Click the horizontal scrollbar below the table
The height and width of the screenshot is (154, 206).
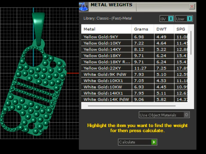point(132,106)
